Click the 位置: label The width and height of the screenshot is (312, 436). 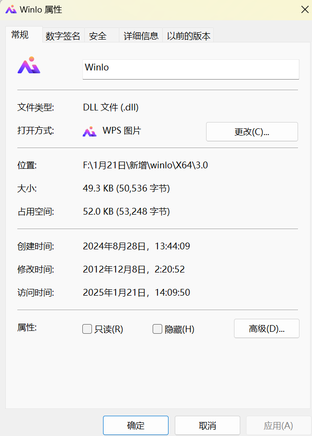pyautogui.click(x=27, y=165)
